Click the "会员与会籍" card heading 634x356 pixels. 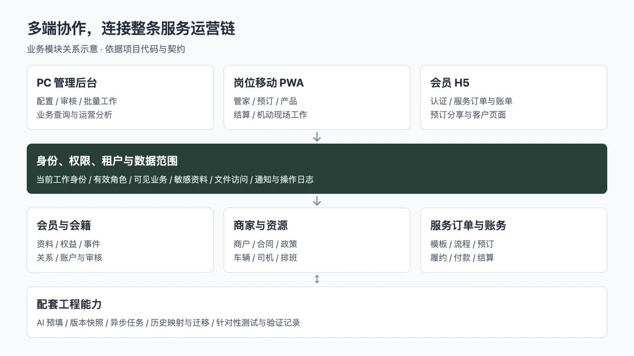(64, 225)
